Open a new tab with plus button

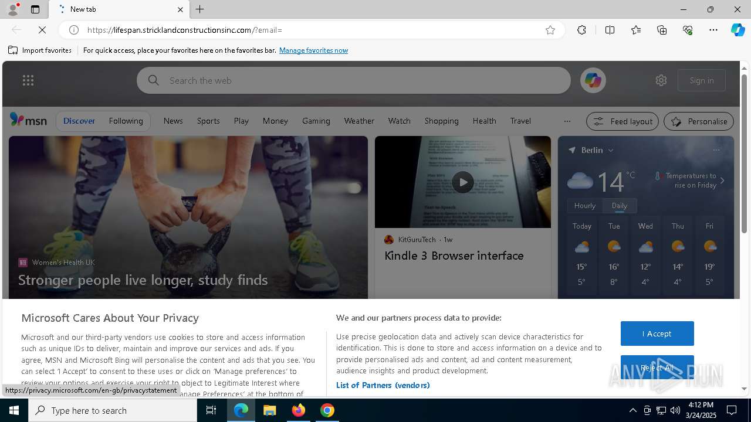click(200, 9)
